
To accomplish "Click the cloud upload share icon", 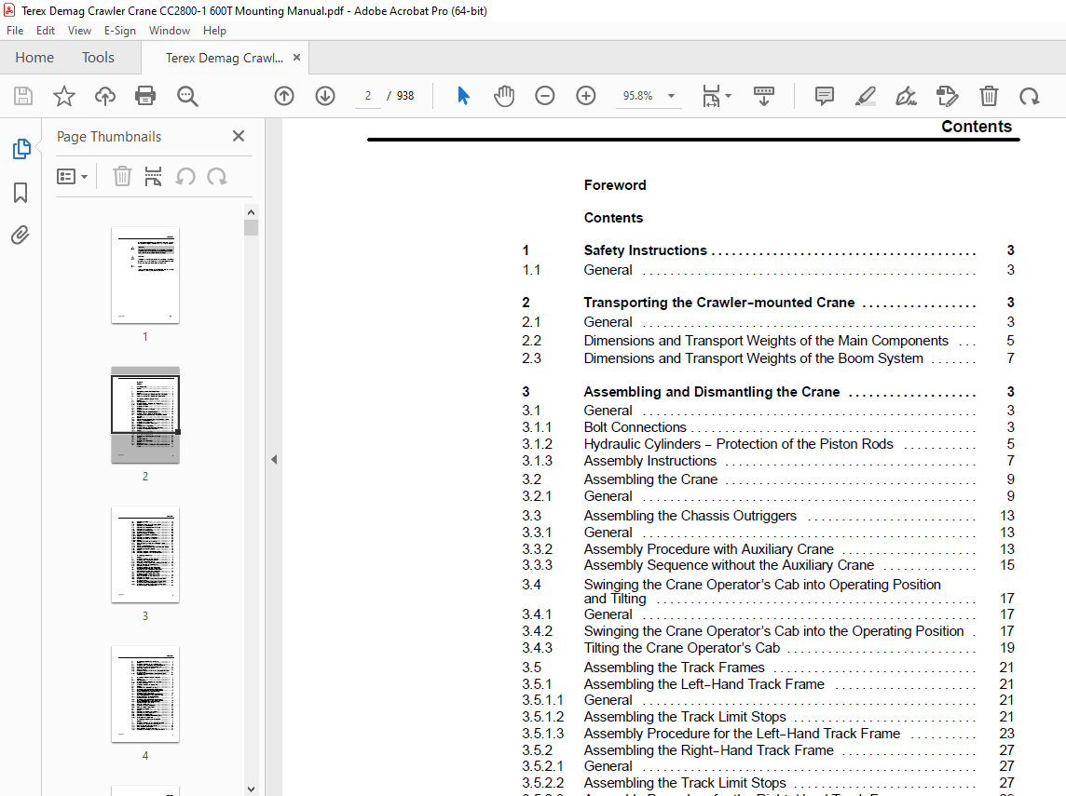I will point(104,96).
